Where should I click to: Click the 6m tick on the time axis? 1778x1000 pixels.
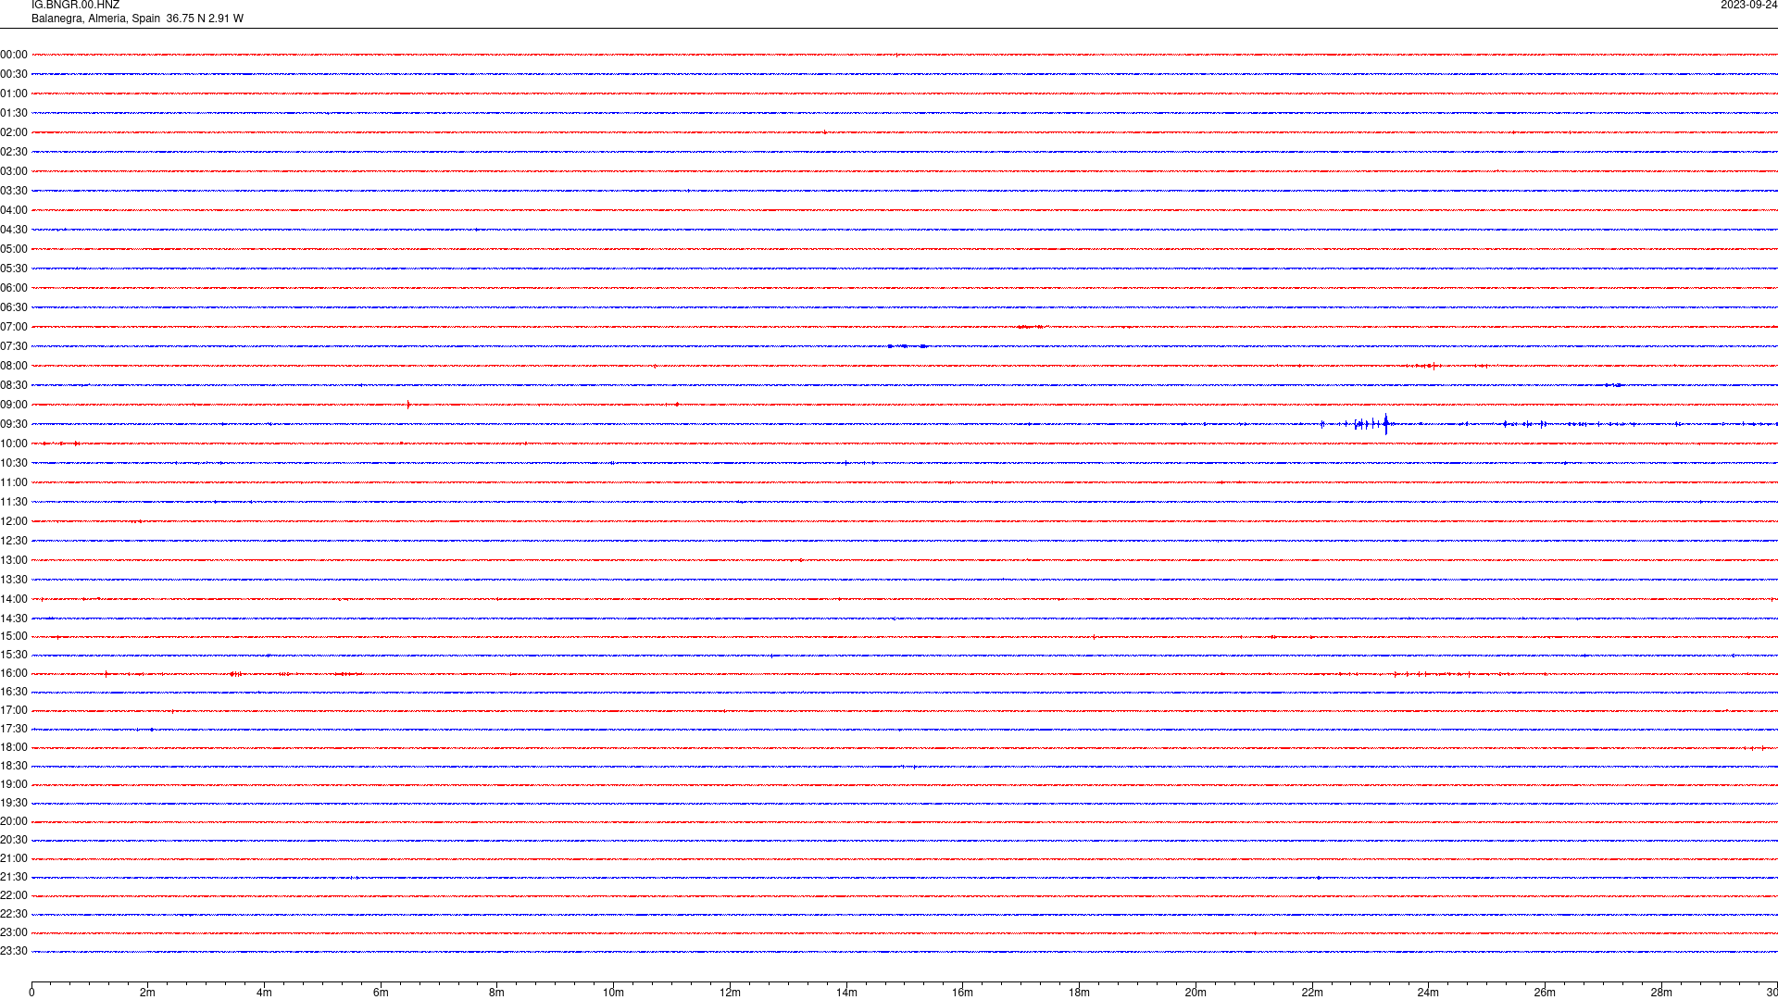[381, 993]
